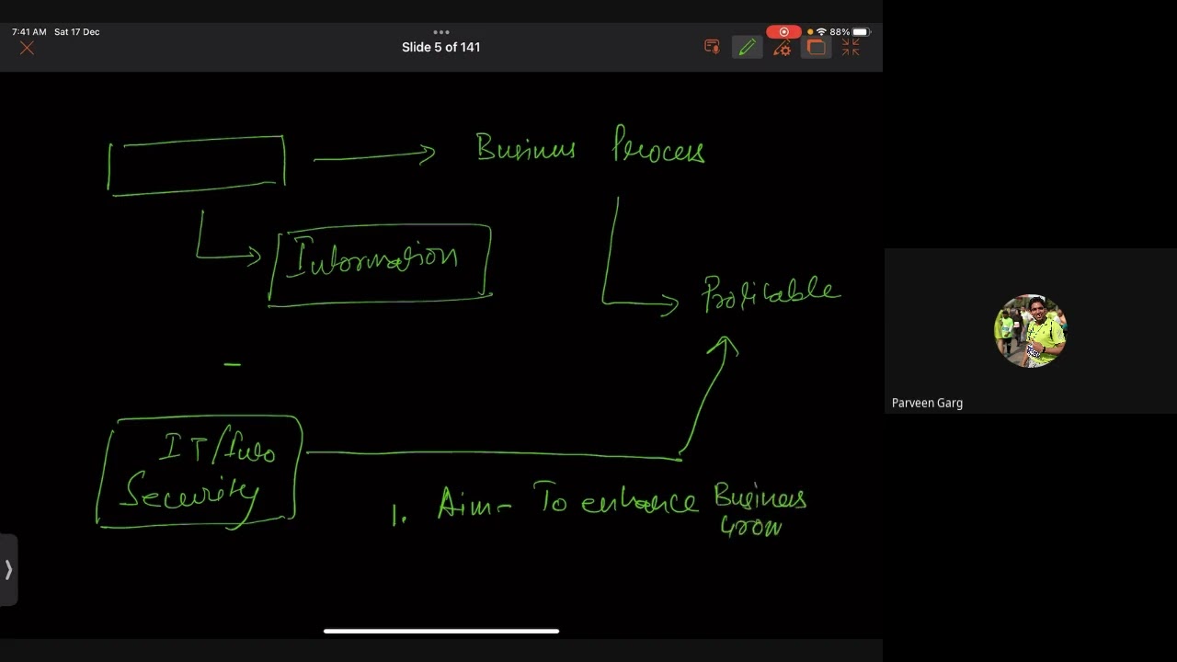
Task: Exit full screen with the inward arrows icon
Action: click(851, 48)
